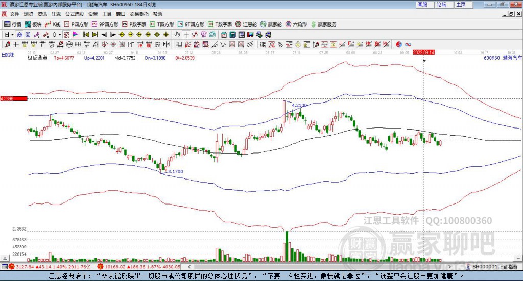
Task: Jump to the first bar icon
Action: 86,35
